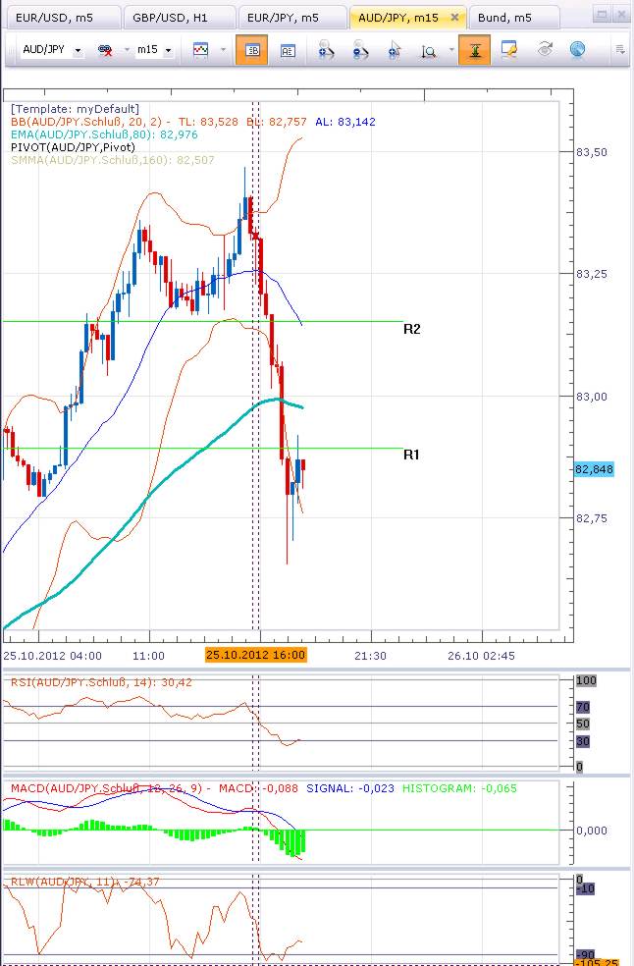Select the EMA(AUD/JPY.Schluß,80) legend entry

[104, 134]
